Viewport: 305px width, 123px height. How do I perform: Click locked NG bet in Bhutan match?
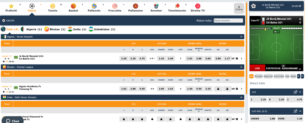click(227, 89)
